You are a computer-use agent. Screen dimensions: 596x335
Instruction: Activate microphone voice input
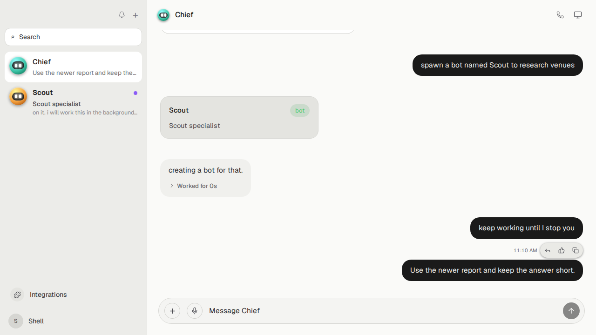click(x=195, y=311)
